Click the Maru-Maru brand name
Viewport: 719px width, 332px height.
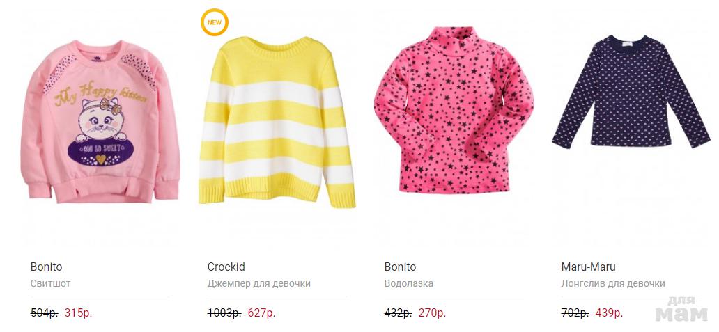pyautogui.click(x=588, y=267)
